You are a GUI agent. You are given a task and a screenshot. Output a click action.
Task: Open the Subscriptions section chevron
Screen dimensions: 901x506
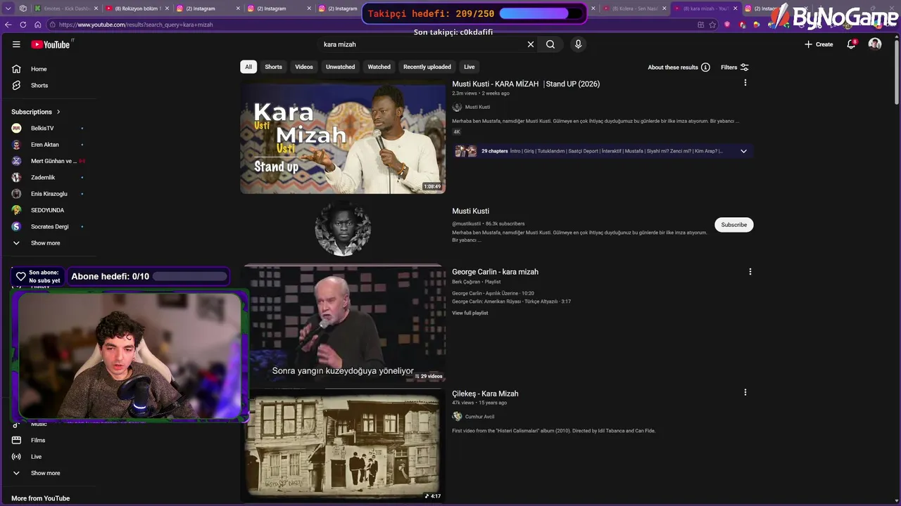pyautogui.click(x=58, y=112)
